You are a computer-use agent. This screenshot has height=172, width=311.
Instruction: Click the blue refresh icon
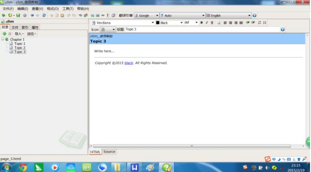pos(44,15)
